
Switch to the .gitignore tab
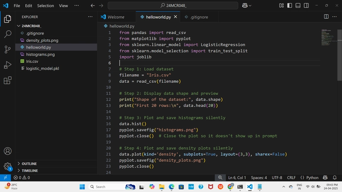tap(199, 17)
